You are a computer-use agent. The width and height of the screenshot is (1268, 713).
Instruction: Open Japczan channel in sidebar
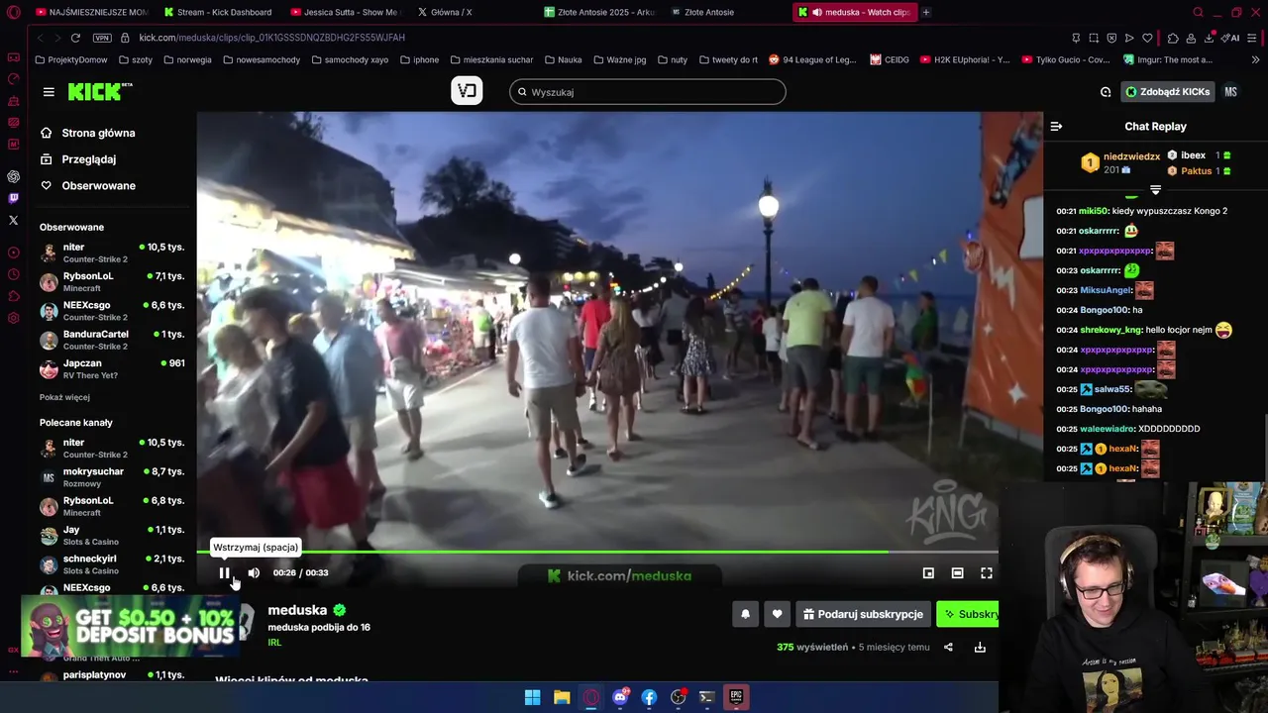112,368
